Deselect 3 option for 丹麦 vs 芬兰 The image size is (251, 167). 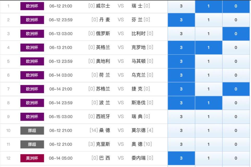click(x=181, y=20)
